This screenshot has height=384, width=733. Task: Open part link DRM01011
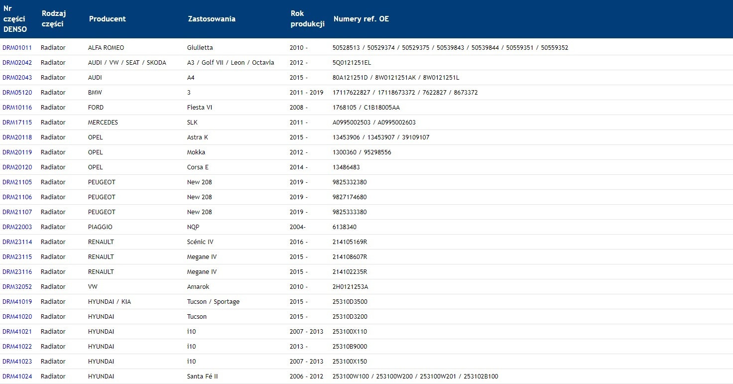(x=17, y=48)
